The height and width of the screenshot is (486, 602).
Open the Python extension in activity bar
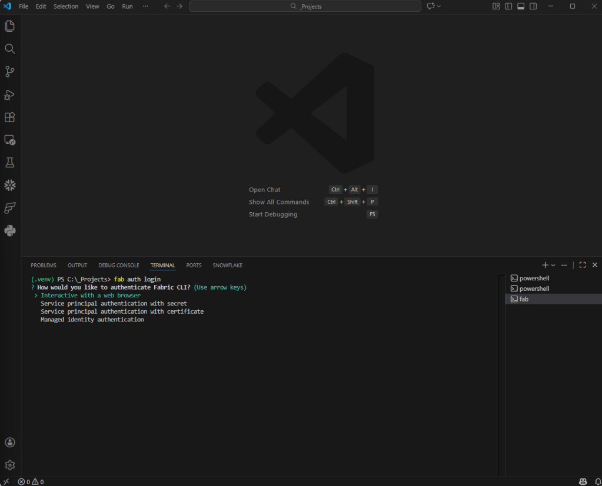(x=10, y=231)
